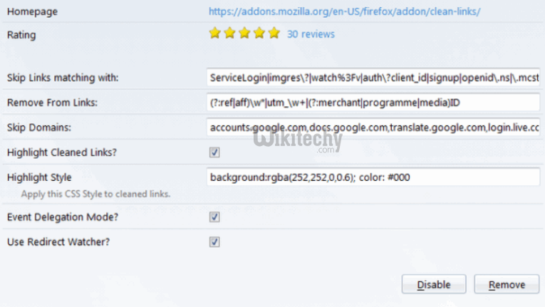The image size is (545, 307).
Task: Focus the Skip Links matching with field
Action: tap(373, 77)
